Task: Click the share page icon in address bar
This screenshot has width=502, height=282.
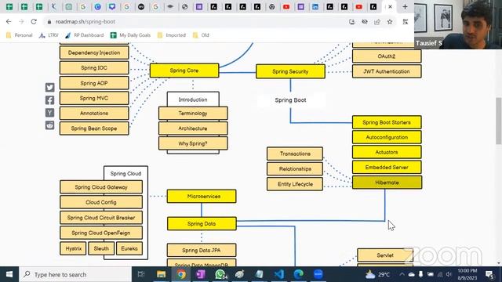Action: point(377,22)
